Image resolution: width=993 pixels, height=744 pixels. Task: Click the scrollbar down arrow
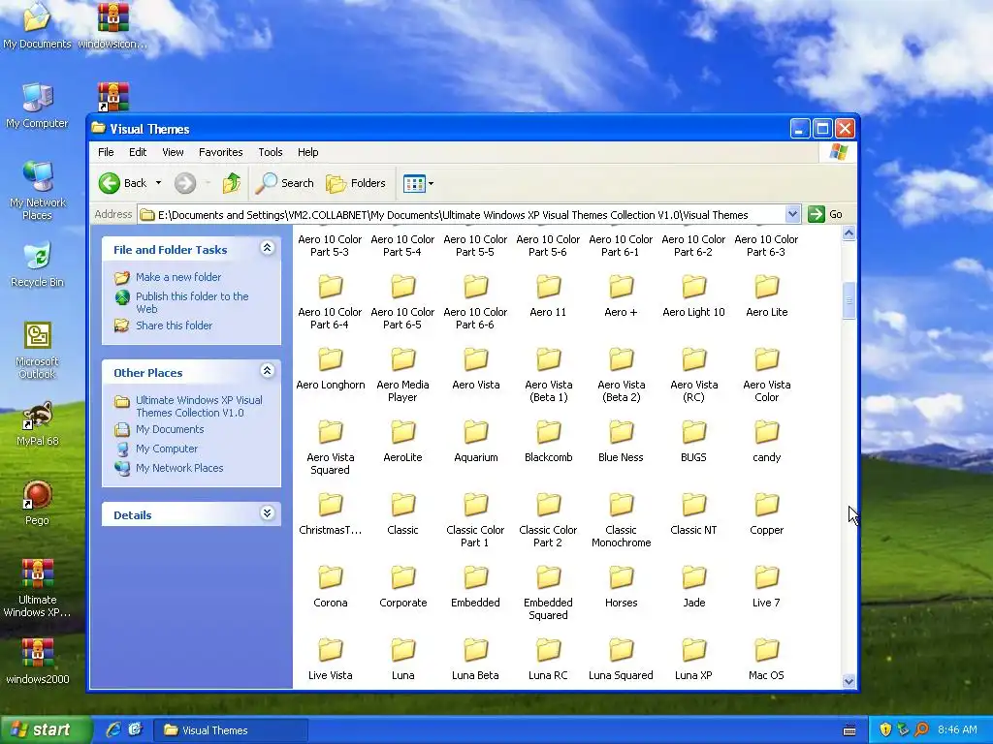point(849,681)
